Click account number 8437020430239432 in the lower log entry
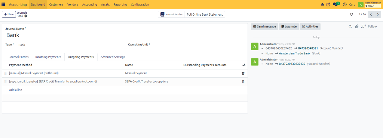The height and width of the screenshot is (138, 383). 292,64
